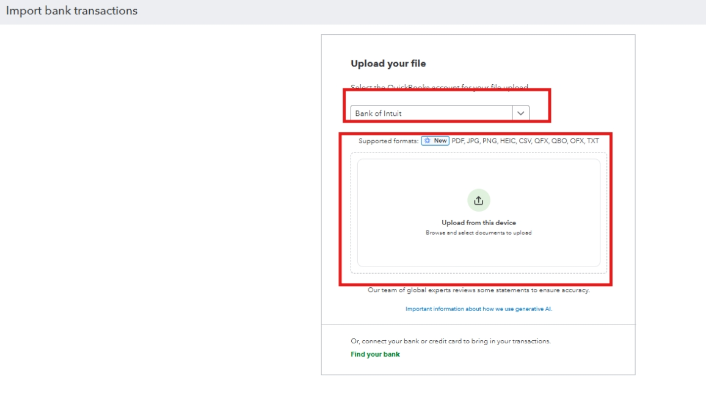Expand the account list using chevron arrow
The height and width of the screenshot is (397, 706).
coord(520,113)
